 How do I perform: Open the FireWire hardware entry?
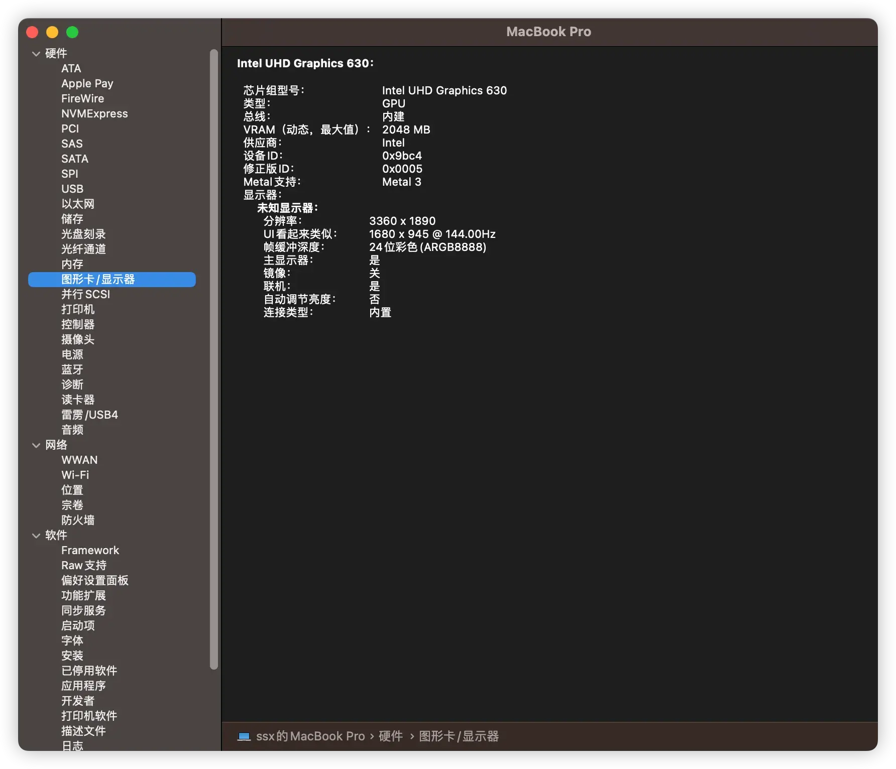tap(83, 98)
